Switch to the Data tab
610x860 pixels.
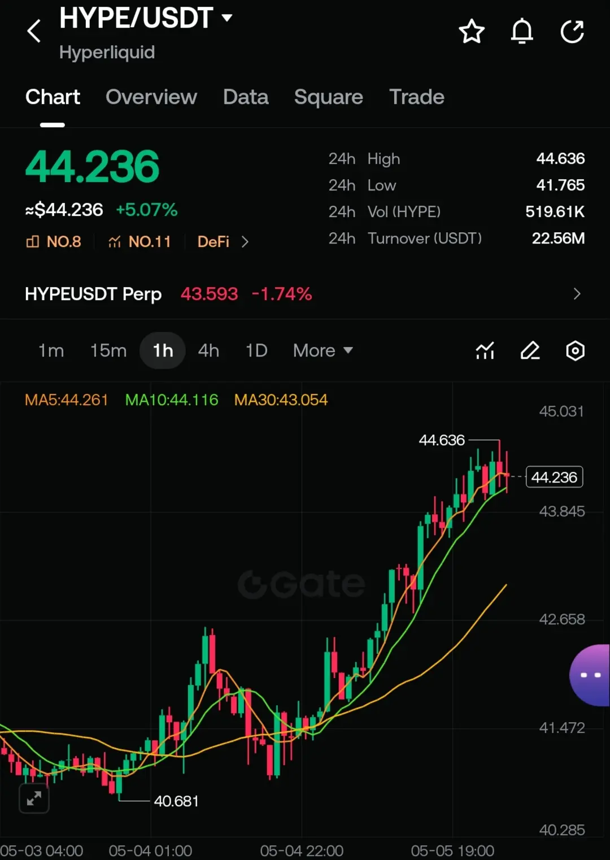pyautogui.click(x=246, y=97)
